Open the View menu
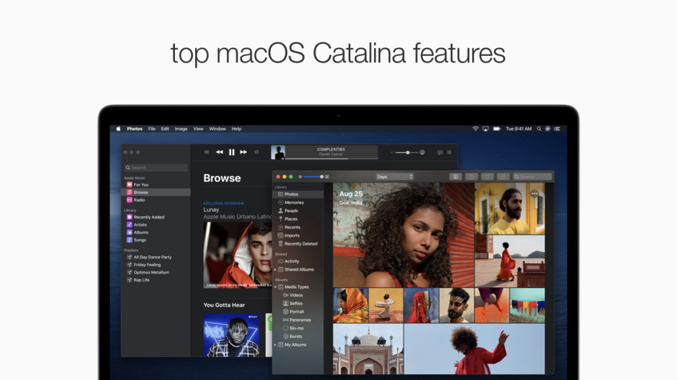The image size is (677, 380). pyautogui.click(x=198, y=129)
